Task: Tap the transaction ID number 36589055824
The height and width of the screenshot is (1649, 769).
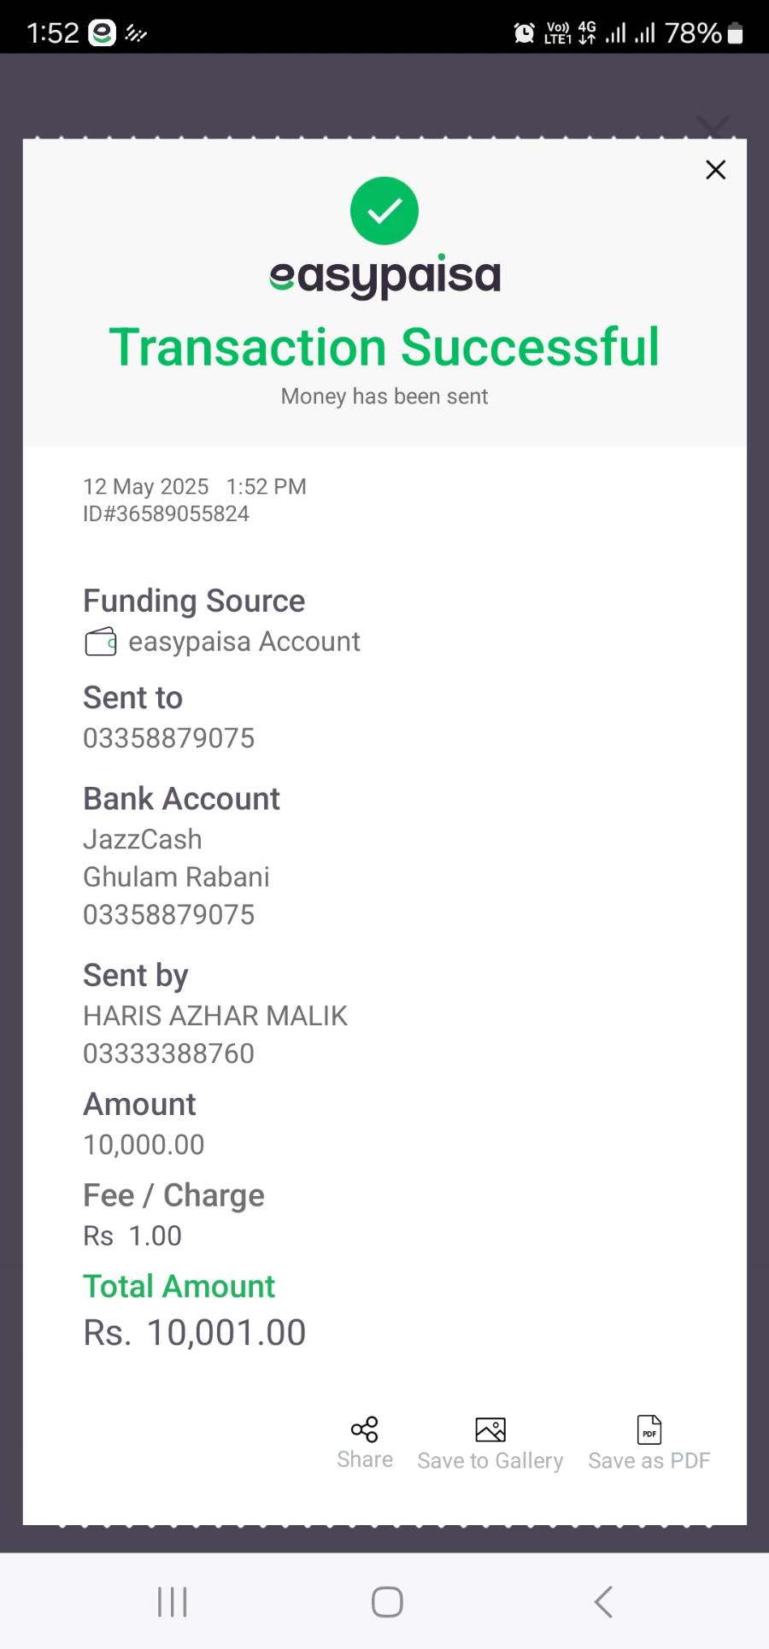Action: [x=166, y=513]
